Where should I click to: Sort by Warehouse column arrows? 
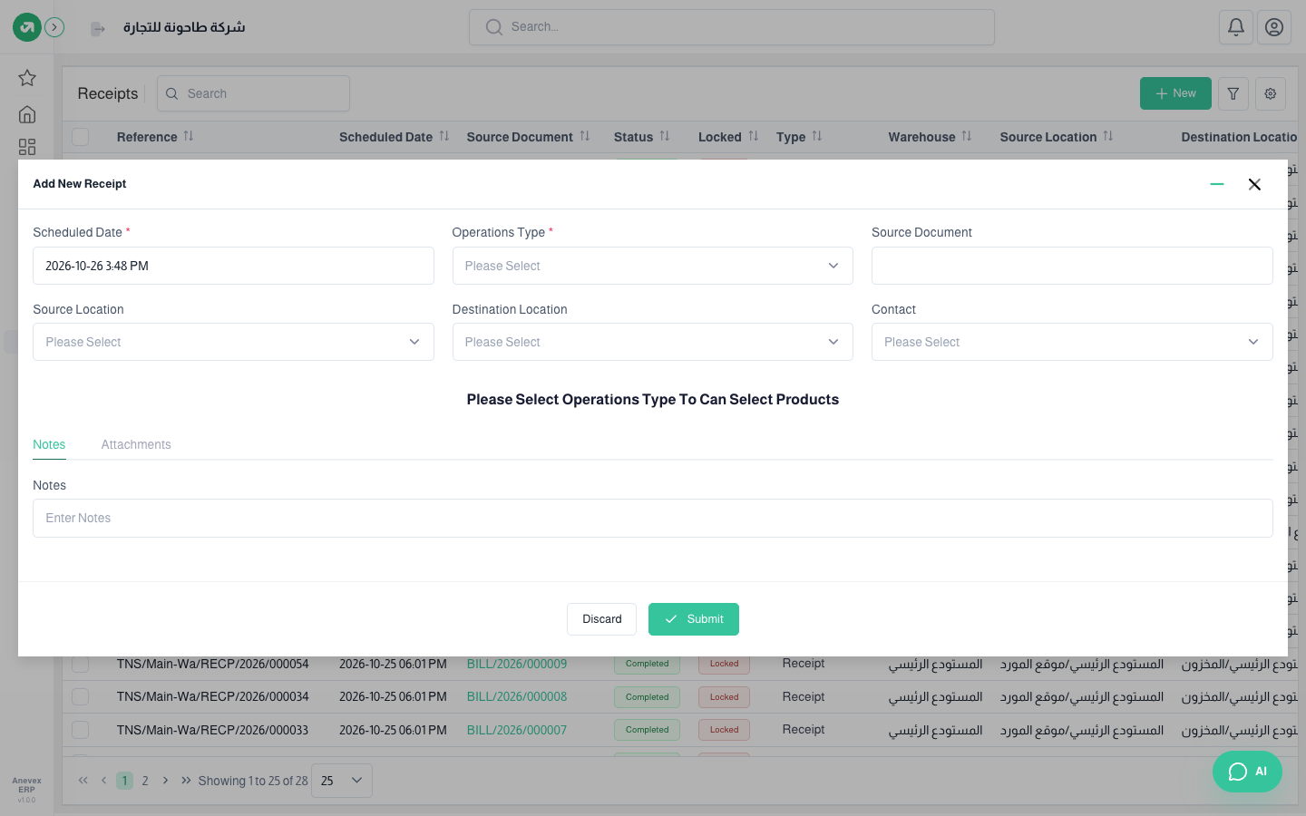(967, 136)
